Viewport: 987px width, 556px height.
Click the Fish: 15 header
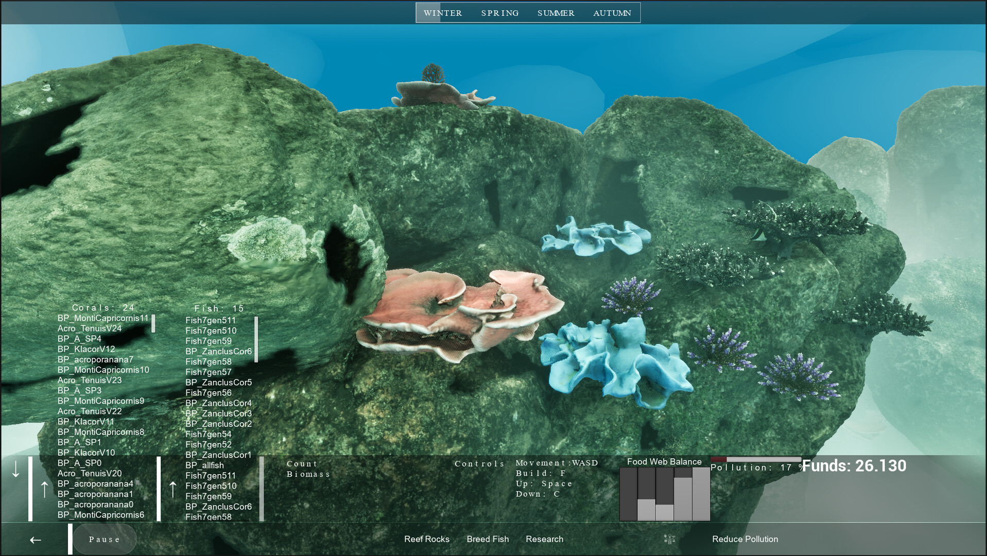(x=219, y=308)
